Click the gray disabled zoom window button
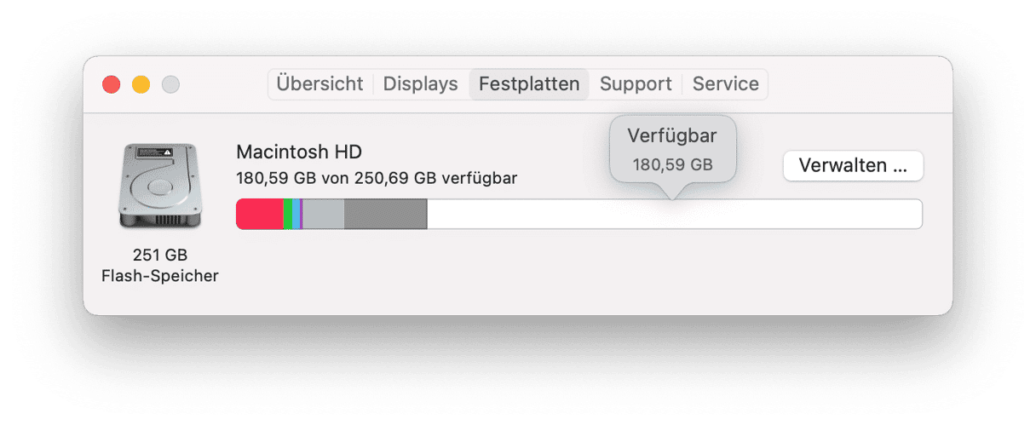This screenshot has width=1036, height=425. coord(170,84)
